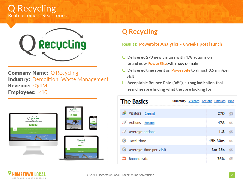Open the Time tab link
The height and width of the screenshot is (182, 243).
pyautogui.click(x=231, y=101)
